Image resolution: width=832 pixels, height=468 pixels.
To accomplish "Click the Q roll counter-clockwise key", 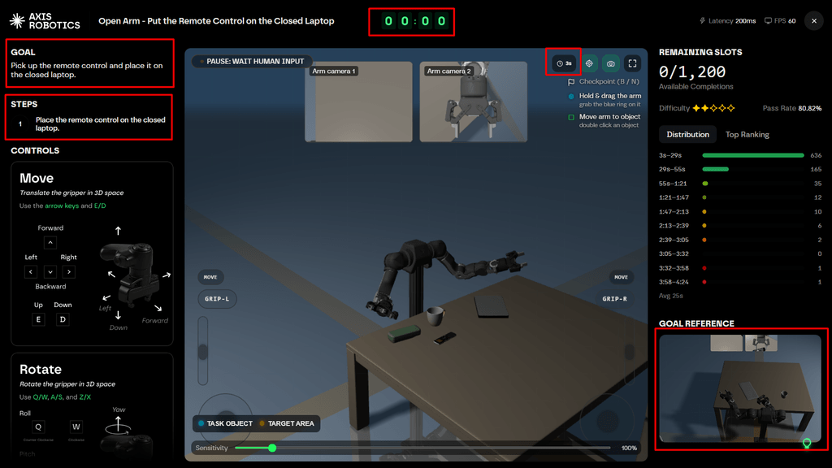I will 38,427.
